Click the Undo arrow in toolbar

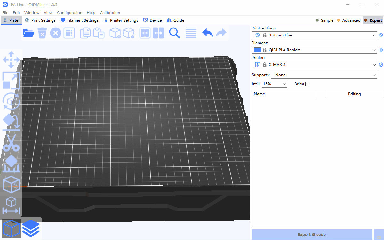pos(208,33)
